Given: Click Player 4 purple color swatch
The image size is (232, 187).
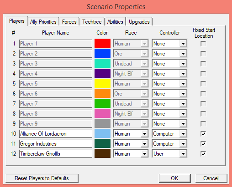Looking at the screenshot, I should [x=102, y=74].
